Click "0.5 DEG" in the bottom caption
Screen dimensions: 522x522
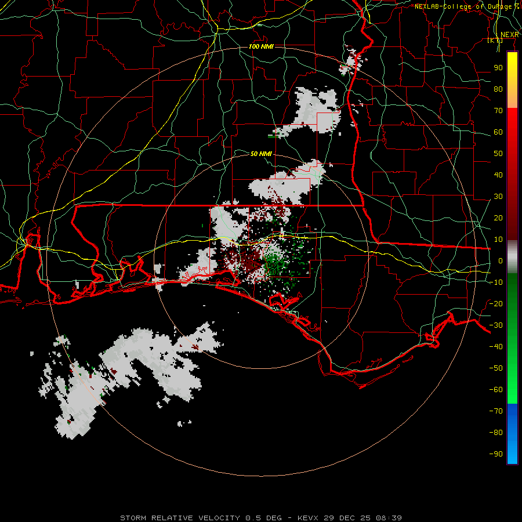(263, 518)
